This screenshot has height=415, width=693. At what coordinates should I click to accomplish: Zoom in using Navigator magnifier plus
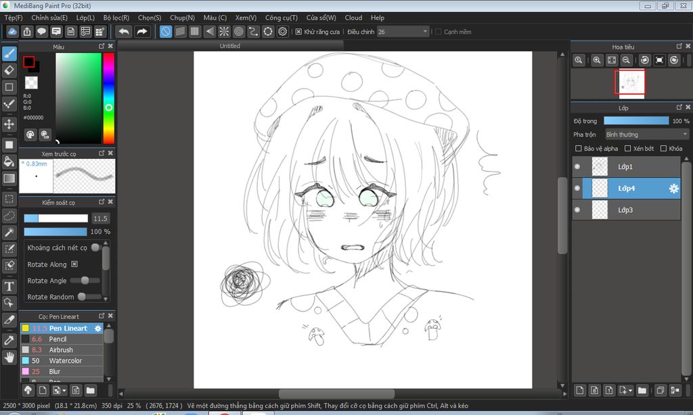point(597,60)
